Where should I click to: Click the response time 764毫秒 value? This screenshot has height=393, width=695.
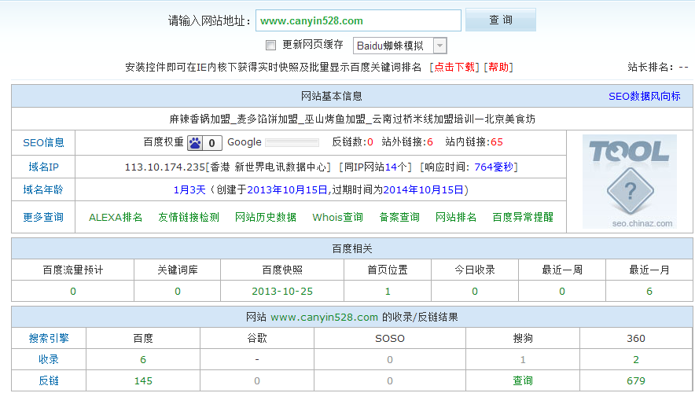tap(494, 167)
